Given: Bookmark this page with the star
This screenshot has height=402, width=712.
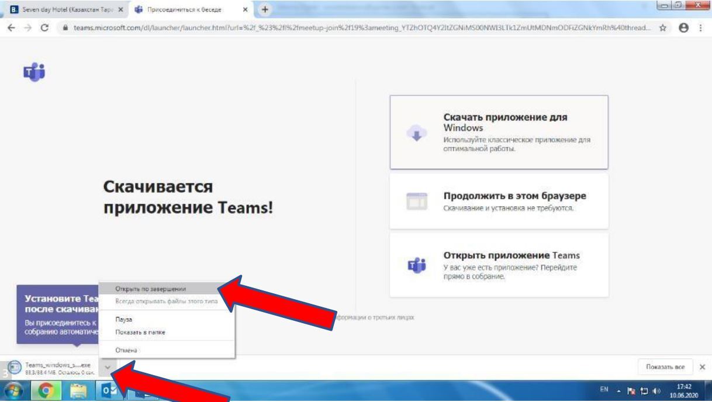Looking at the screenshot, I should 663,27.
